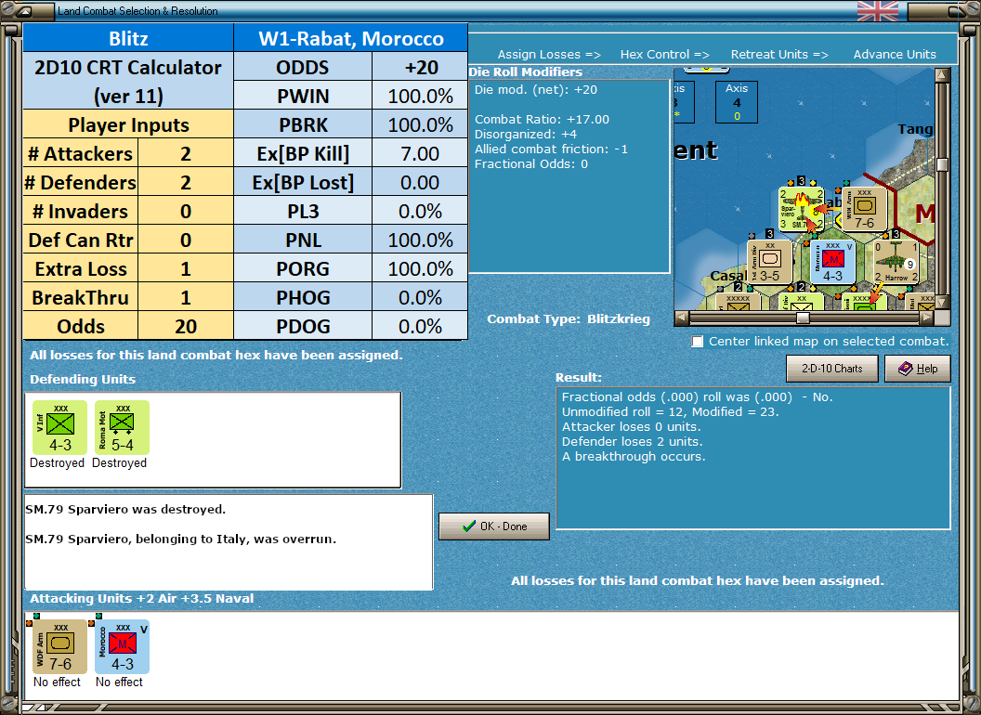The width and height of the screenshot is (981, 715).
Task: Click the Ex[BP Kill] 7.00 value
Action: (x=420, y=153)
